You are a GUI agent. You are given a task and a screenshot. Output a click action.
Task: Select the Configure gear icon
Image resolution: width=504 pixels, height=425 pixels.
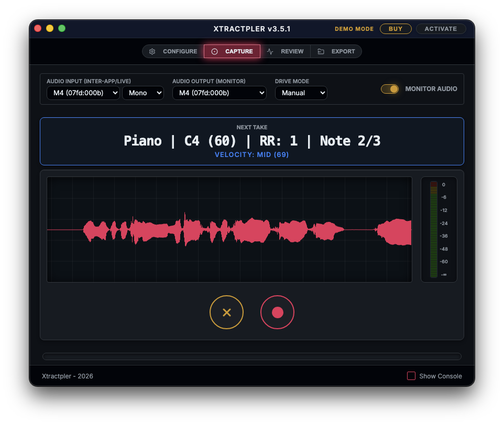click(152, 51)
